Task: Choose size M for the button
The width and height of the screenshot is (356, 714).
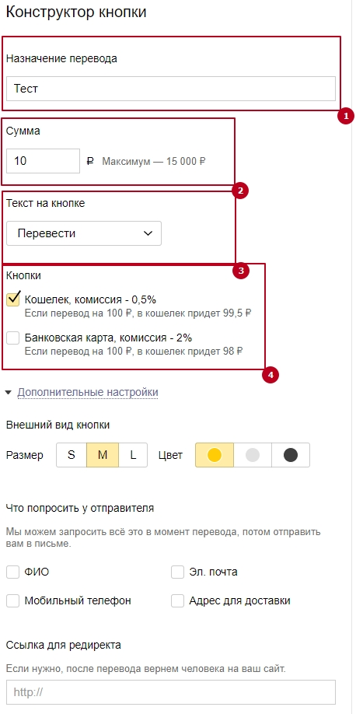Action: coord(103,455)
